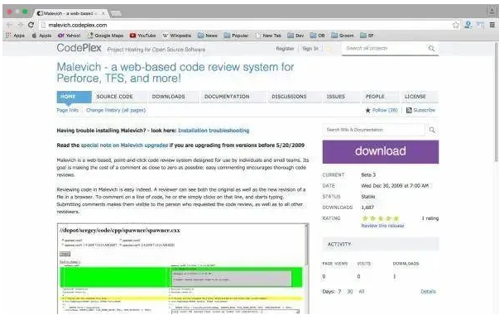Open the YouTube bookmark
Image resolution: width=504 pixels, height=329 pixels.
point(142,36)
